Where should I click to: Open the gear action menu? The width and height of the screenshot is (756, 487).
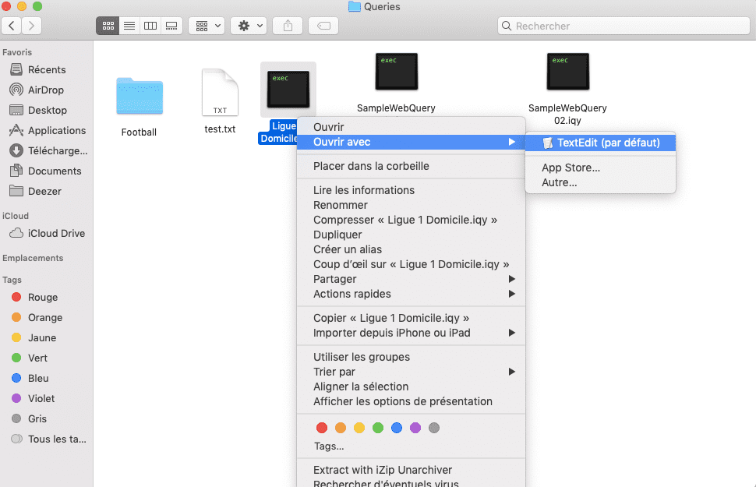(x=249, y=26)
